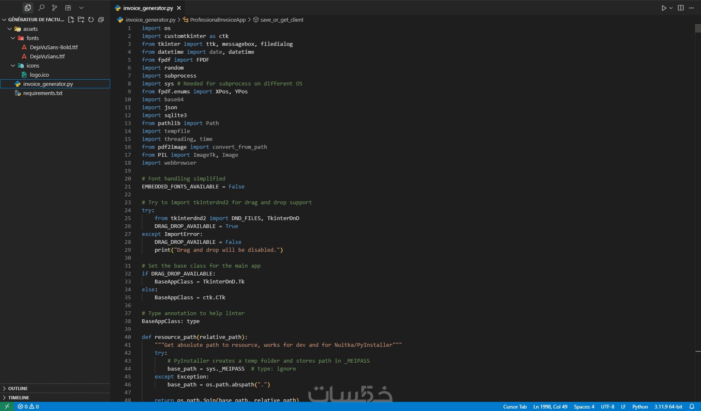Screen dimensions: 701x411
Task: Open the Source Control view icon
Action: (55, 8)
